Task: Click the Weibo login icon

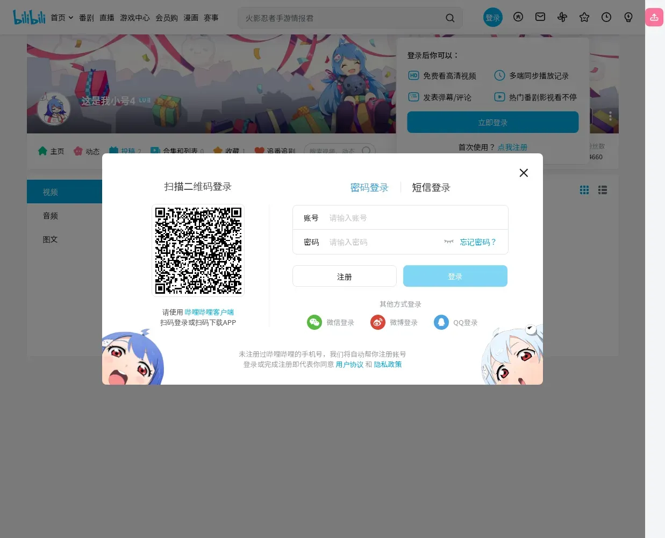Action: coord(378,322)
